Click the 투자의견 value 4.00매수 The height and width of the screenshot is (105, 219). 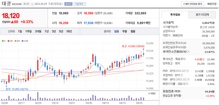199,59
